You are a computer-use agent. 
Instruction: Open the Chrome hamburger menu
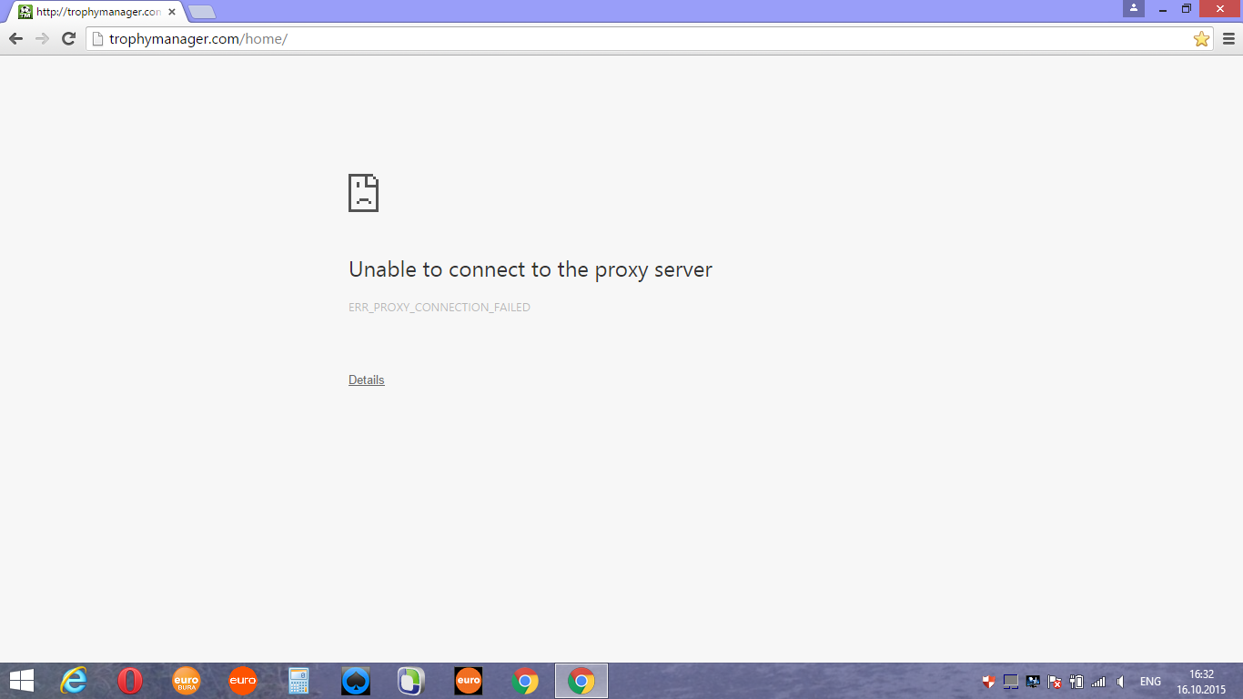click(x=1228, y=38)
